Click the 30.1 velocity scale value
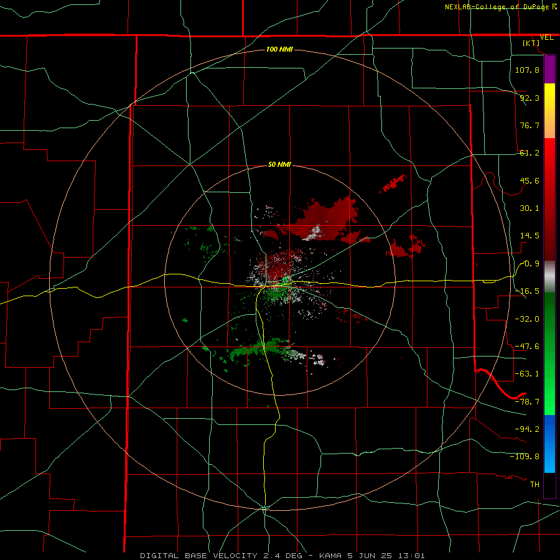Image resolution: width=560 pixels, height=560 pixels. [530, 208]
